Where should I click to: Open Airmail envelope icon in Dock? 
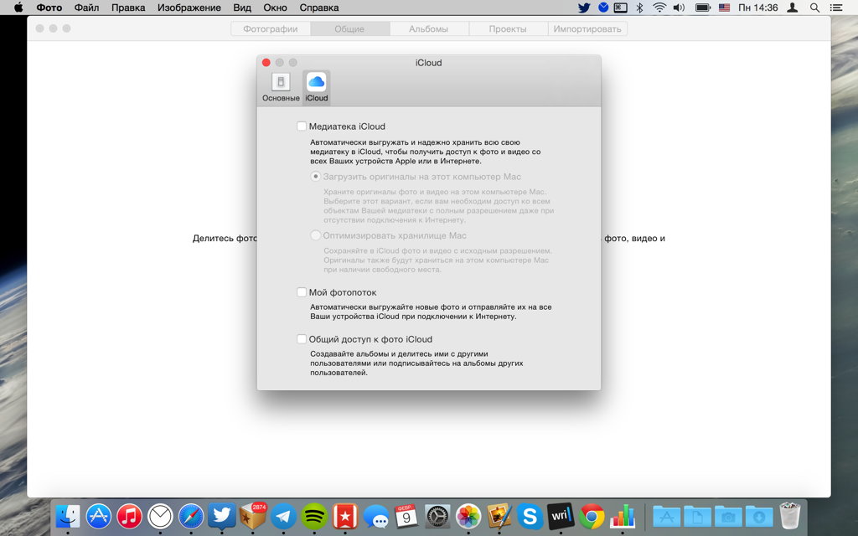(160, 516)
